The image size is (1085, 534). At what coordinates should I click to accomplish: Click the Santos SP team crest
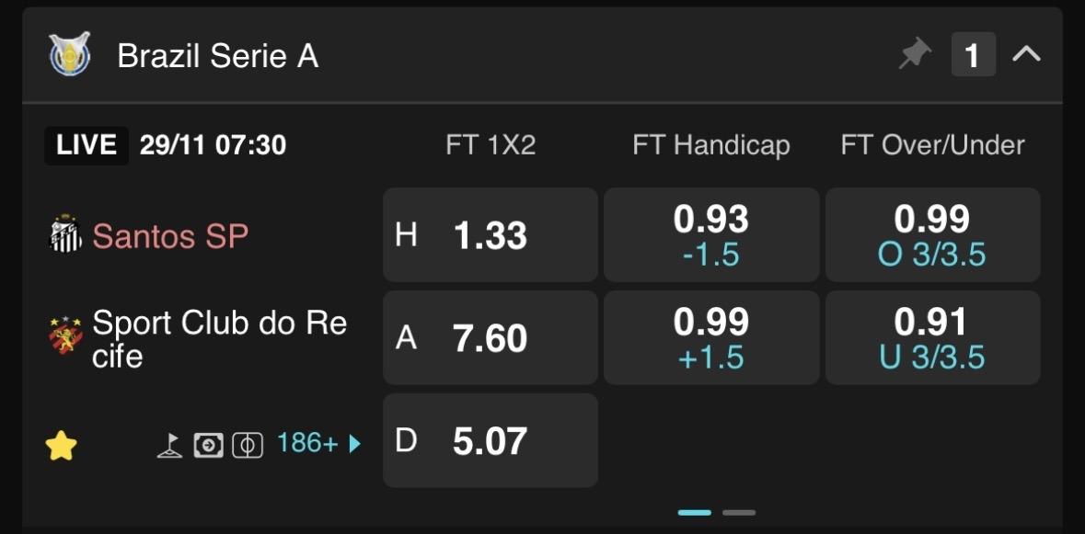point(65,235)
